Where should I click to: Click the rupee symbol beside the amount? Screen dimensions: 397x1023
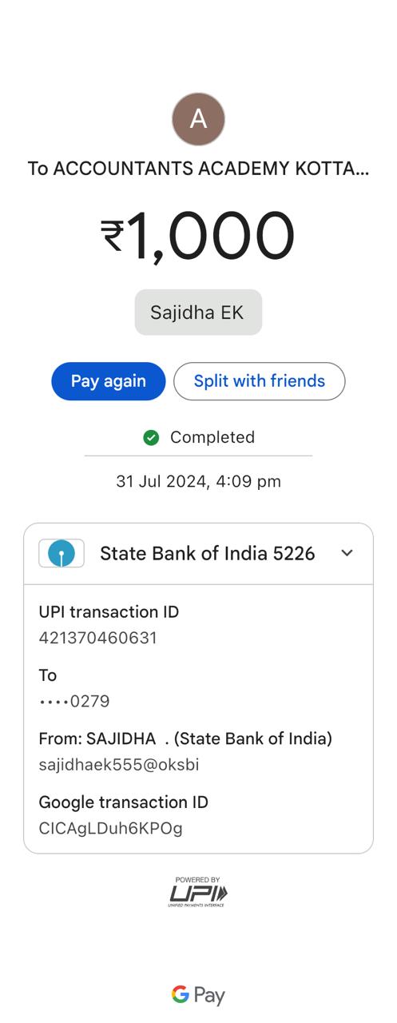click(112, 236)
